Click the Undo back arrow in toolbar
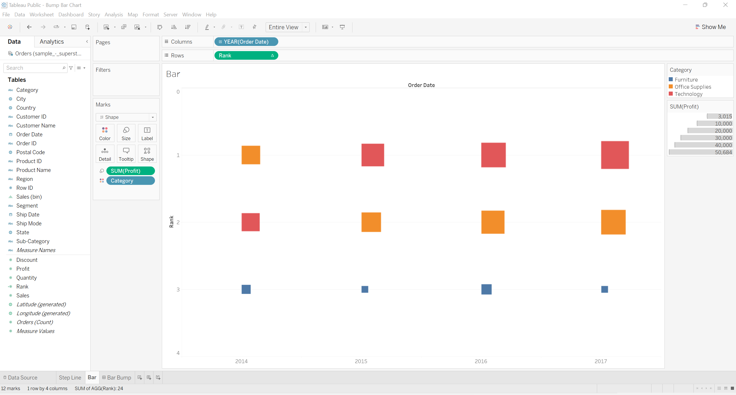 pyautogui.click(x=29, y=27)
